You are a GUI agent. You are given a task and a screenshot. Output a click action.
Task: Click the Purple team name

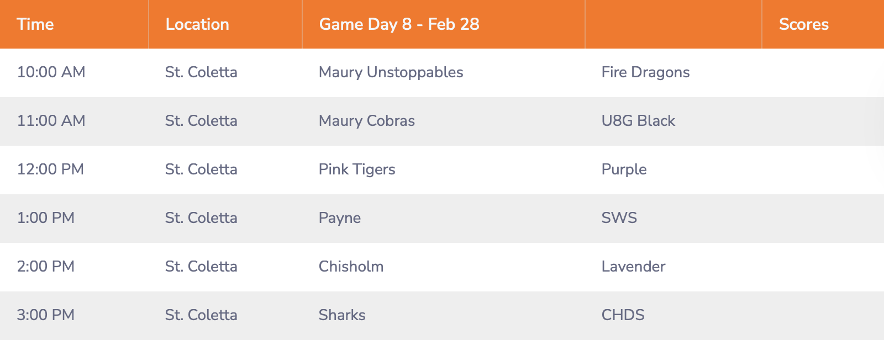point(624,169)
